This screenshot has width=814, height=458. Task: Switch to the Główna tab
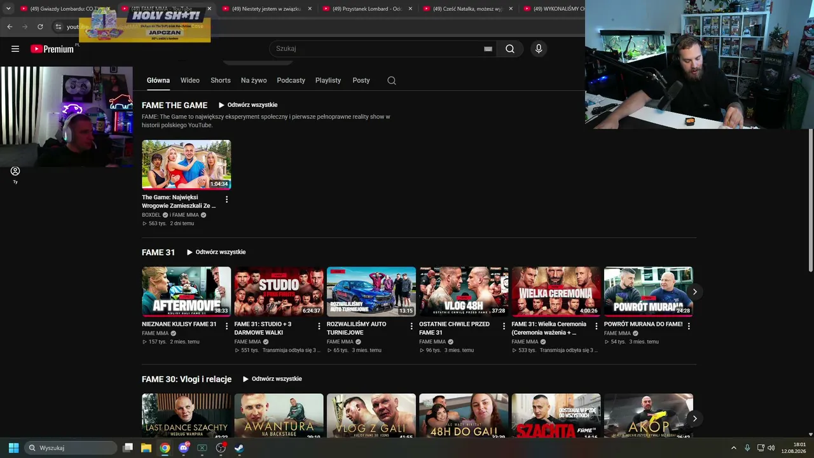pos(158,81)
